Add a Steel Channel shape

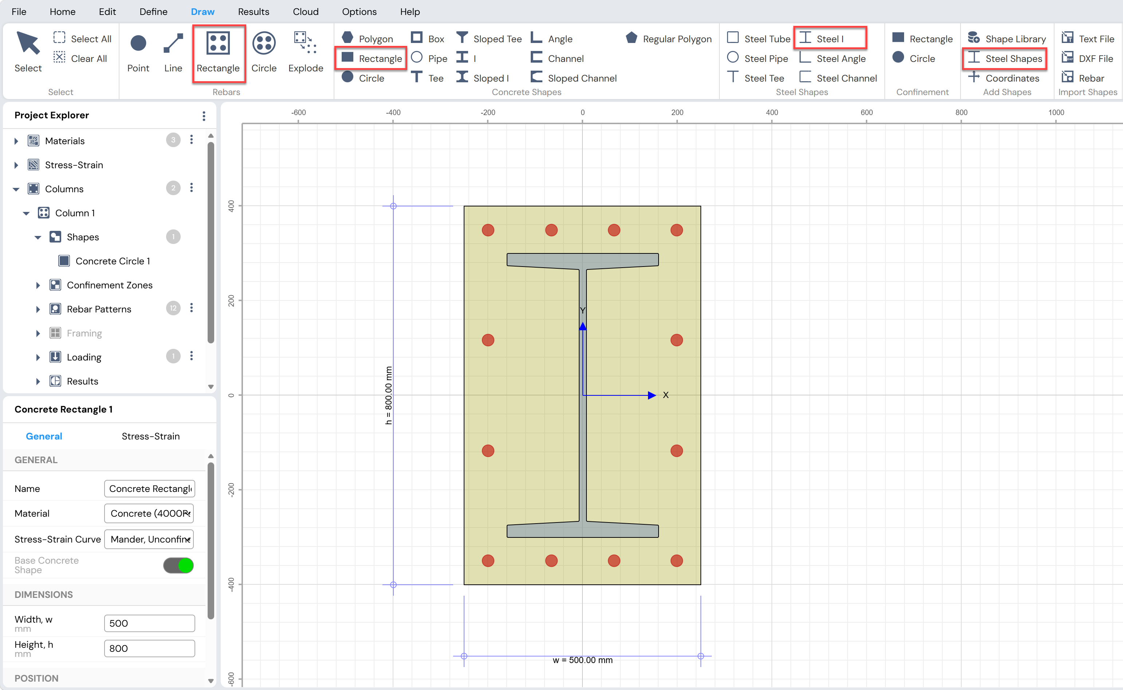click(x=838, y=78)
